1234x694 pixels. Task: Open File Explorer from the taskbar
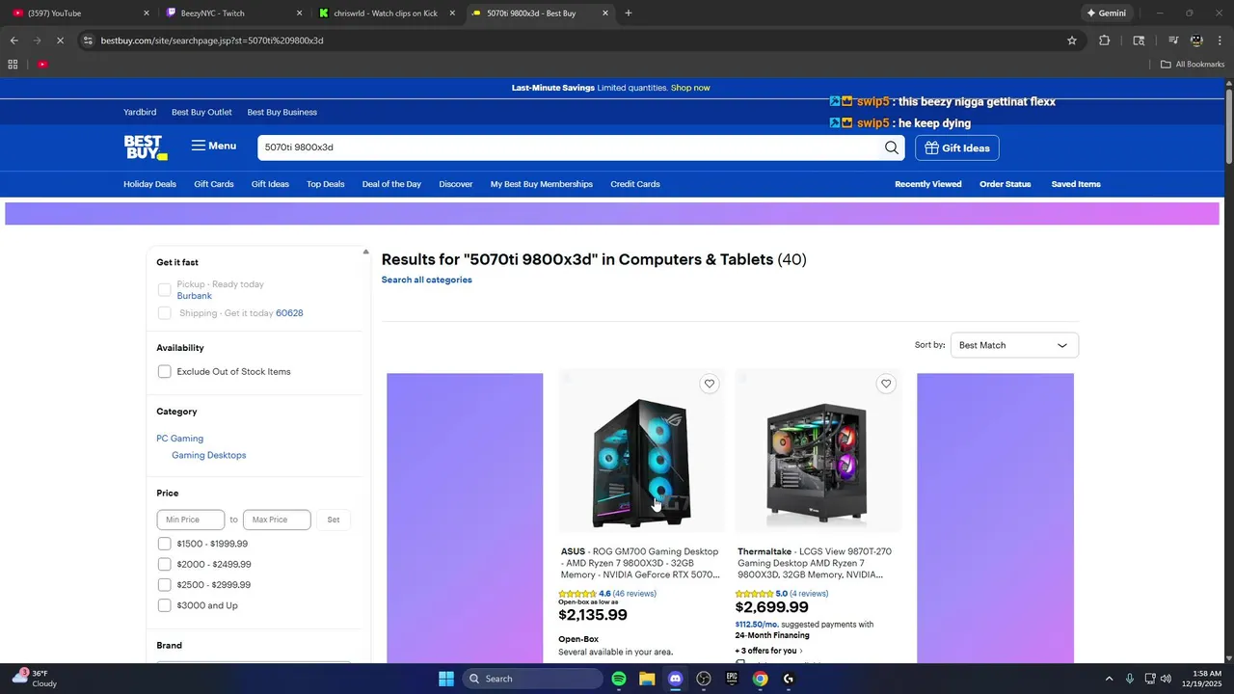647,679
